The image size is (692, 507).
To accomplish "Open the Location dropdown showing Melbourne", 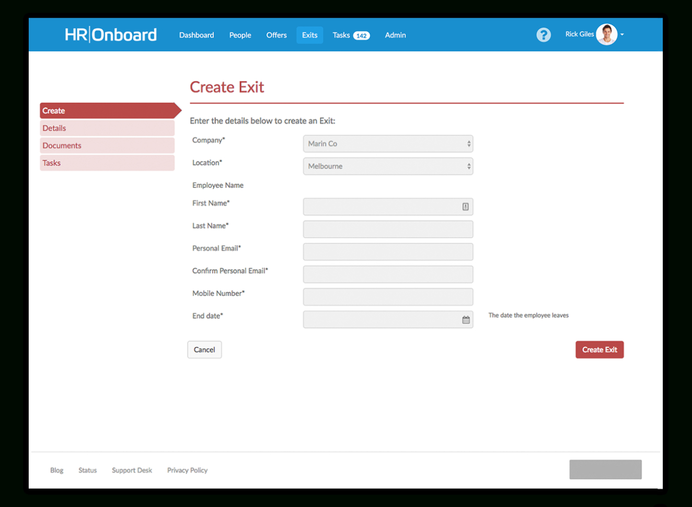I will click(x=388, y=166).
